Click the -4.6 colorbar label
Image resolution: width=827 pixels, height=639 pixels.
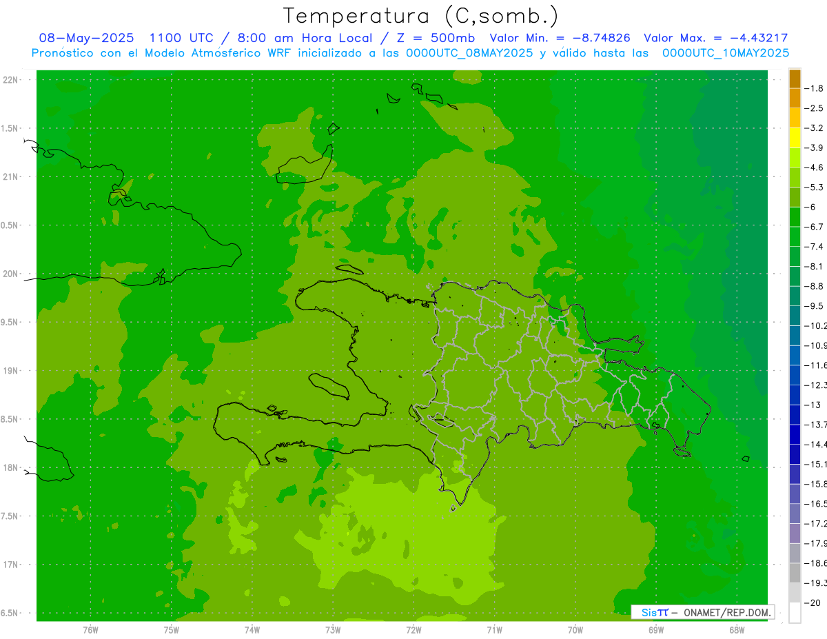814,168
